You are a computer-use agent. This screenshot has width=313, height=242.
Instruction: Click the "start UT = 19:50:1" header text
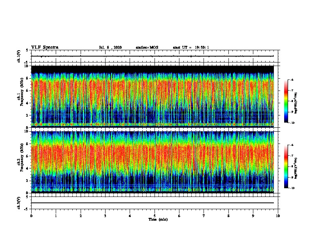[191, 47]
